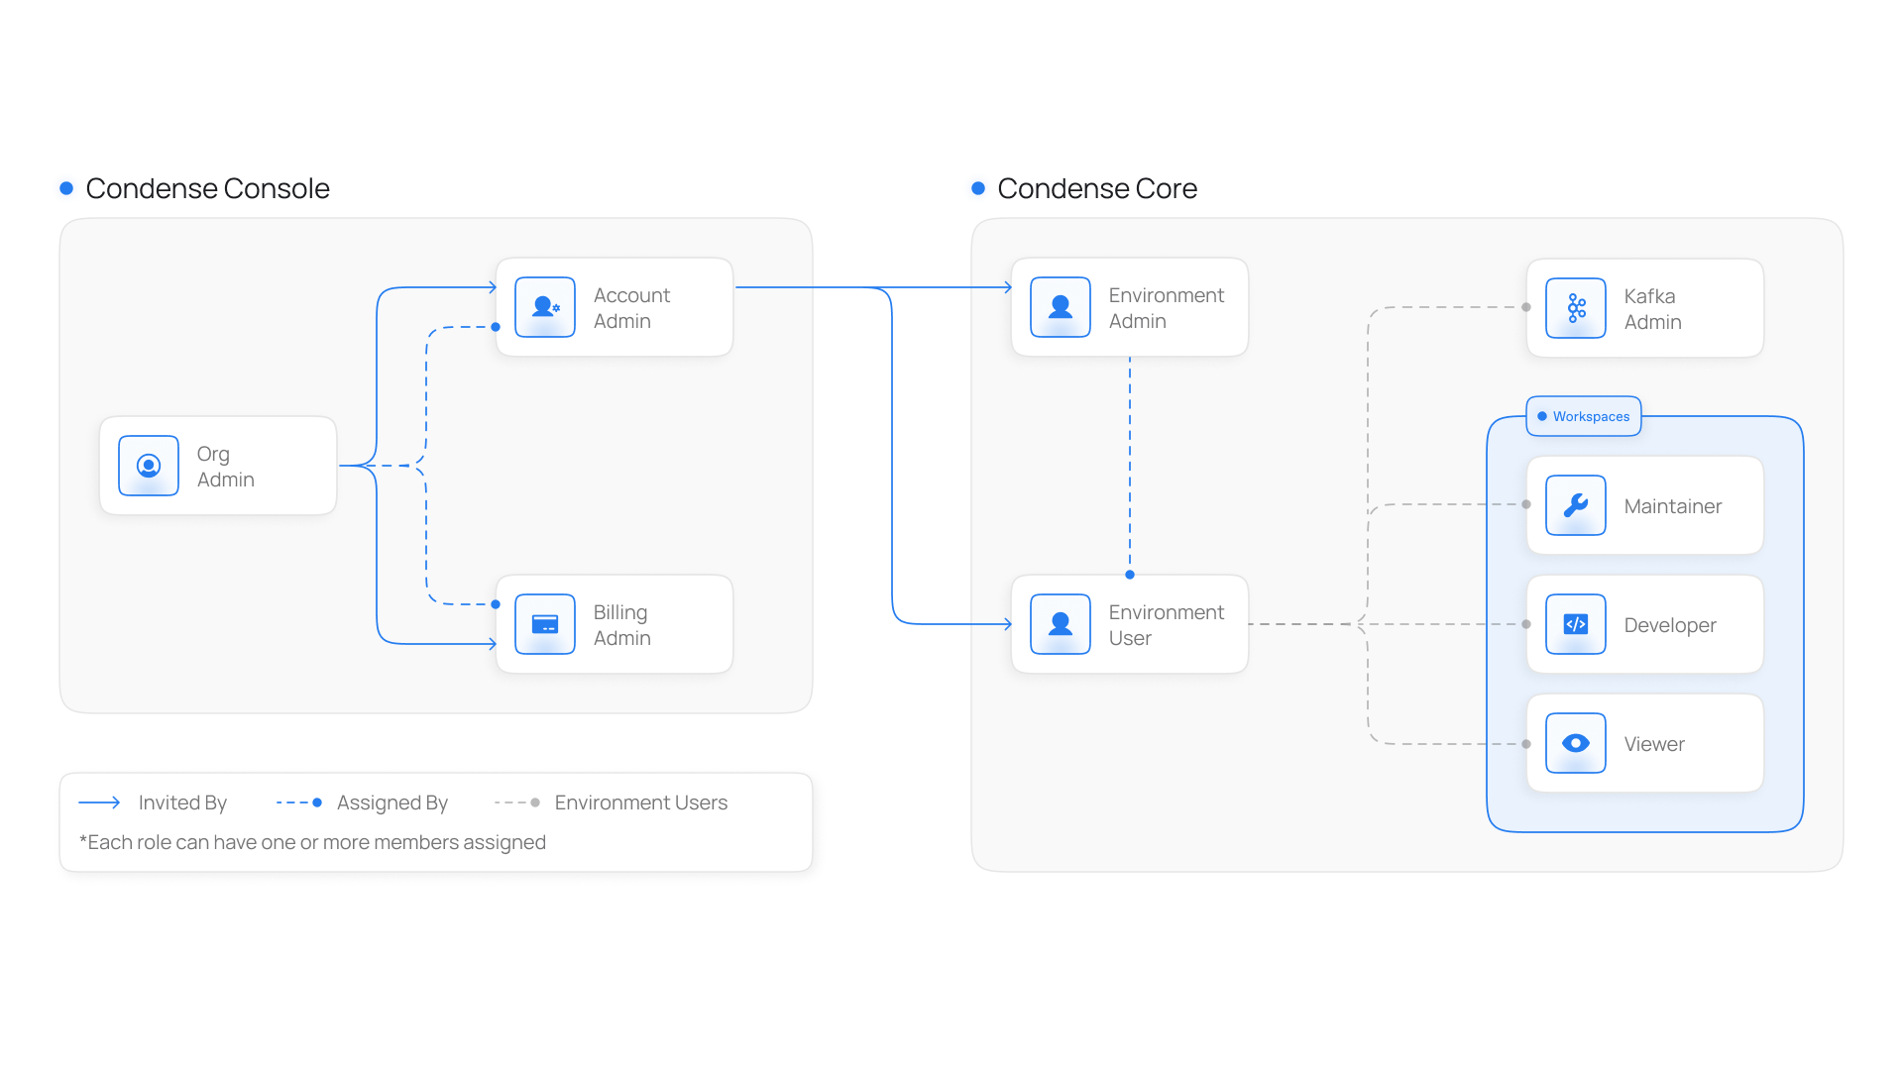
Task: Click the Invited By legend text
Action: click(x=182, y=802)
